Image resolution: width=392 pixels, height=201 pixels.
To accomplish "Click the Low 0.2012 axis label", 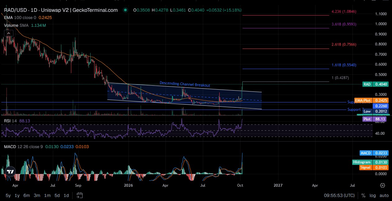I will click(376, 111).
